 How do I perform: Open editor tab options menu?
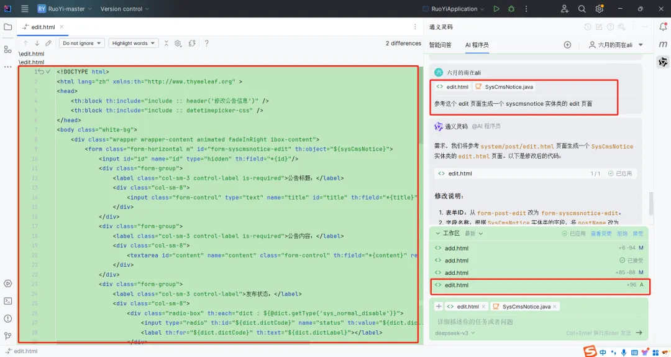point(415,27)
